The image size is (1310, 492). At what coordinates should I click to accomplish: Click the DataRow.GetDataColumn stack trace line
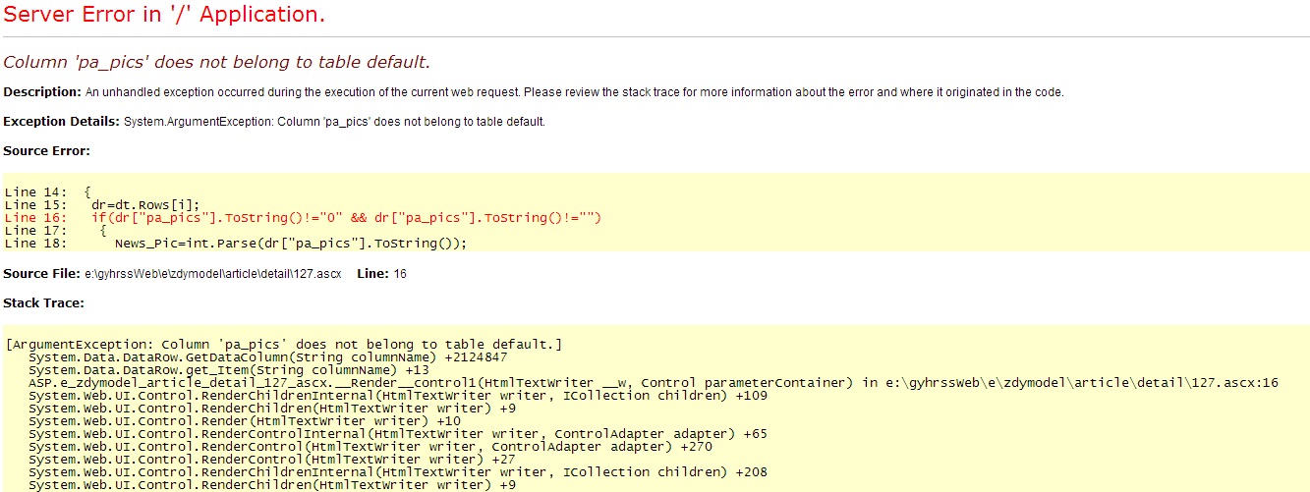pyautogui.click(x=268, y=357)
